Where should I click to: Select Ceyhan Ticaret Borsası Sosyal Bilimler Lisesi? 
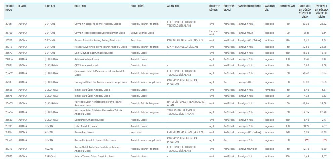99,33
